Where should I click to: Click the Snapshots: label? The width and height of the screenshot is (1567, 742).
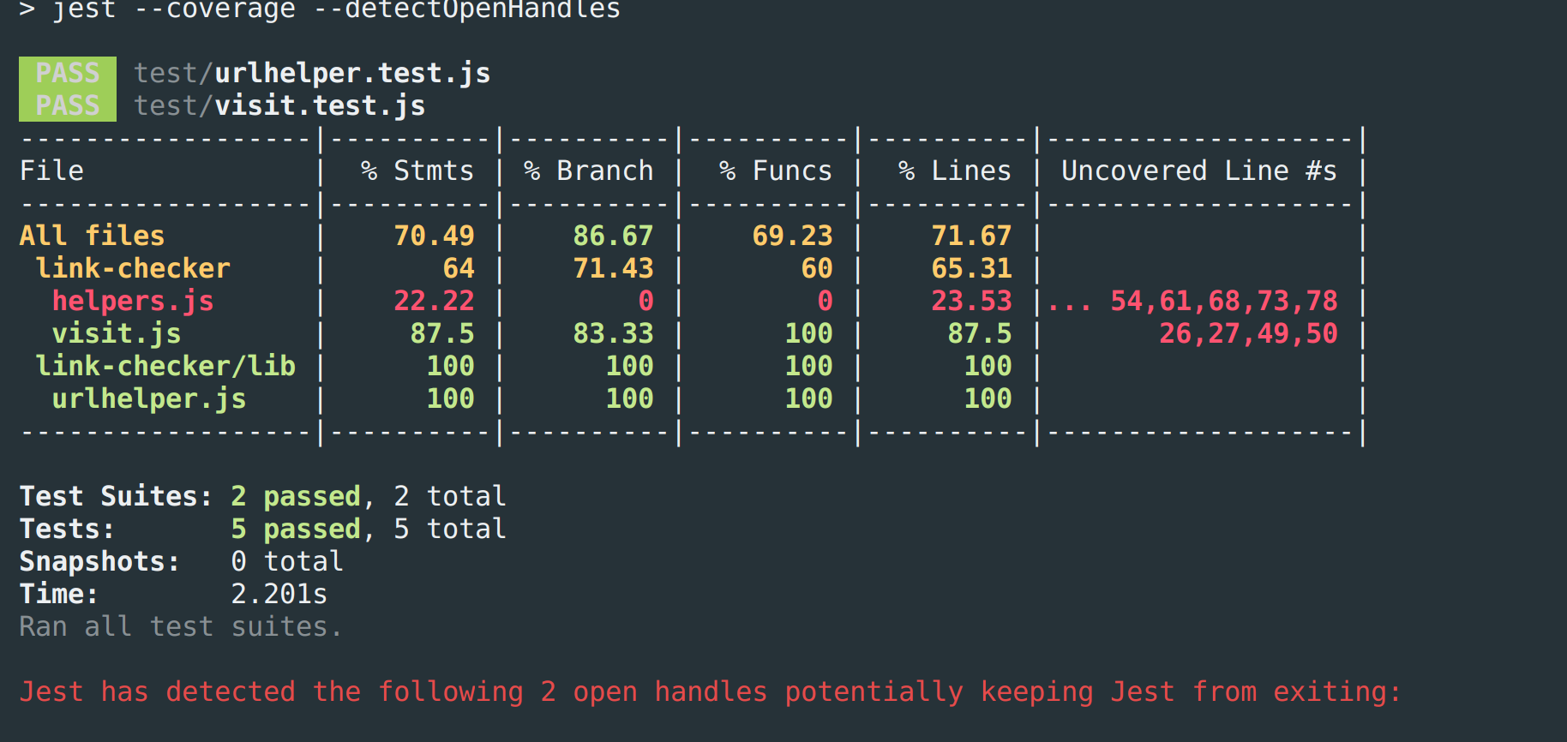coord(99,561)
